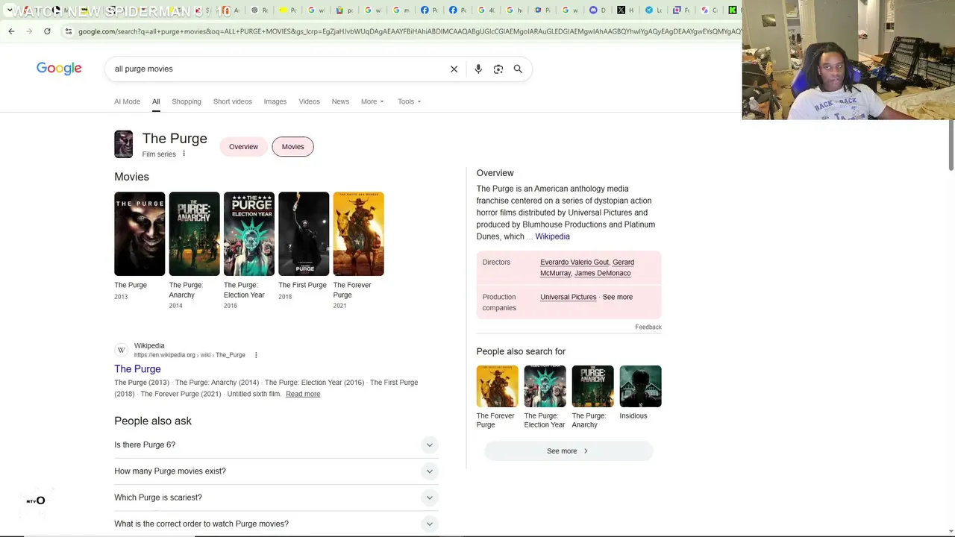Open The First Purge 2018 poster
Image resolution: width=955 pixels, height=537 pixels.
(x=304, y=234)
